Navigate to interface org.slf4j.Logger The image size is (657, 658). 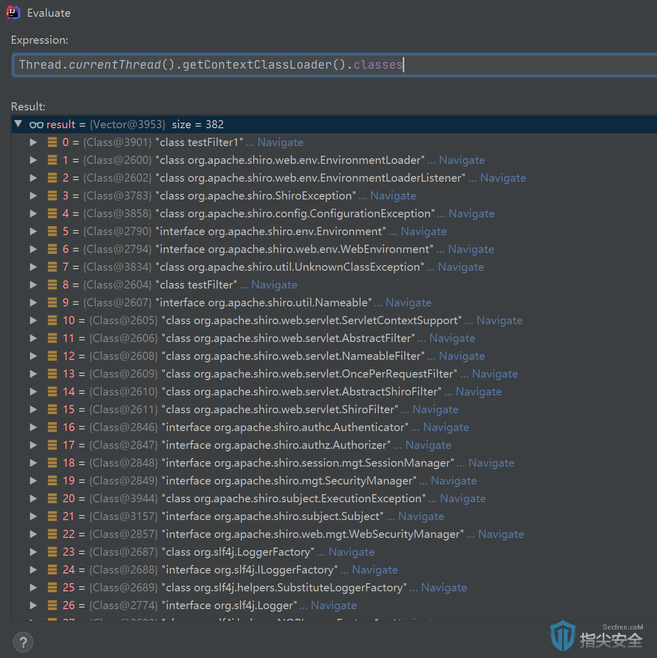(334, 606)
